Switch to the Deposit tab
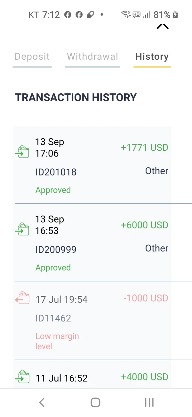The image size is (192, 417). click(x=32, y=57)
